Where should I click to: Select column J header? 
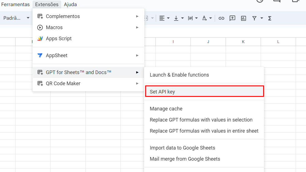208,42
